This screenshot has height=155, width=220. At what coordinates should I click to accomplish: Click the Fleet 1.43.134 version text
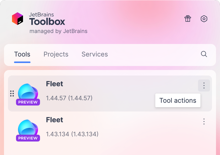72,134
